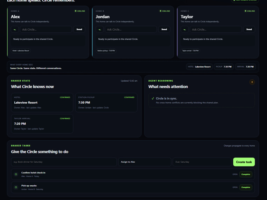This screenshot has width=267, height=200.
Task: Click the ARRIVAL 7:20 PM summary pill
Action: coord(245,67)
